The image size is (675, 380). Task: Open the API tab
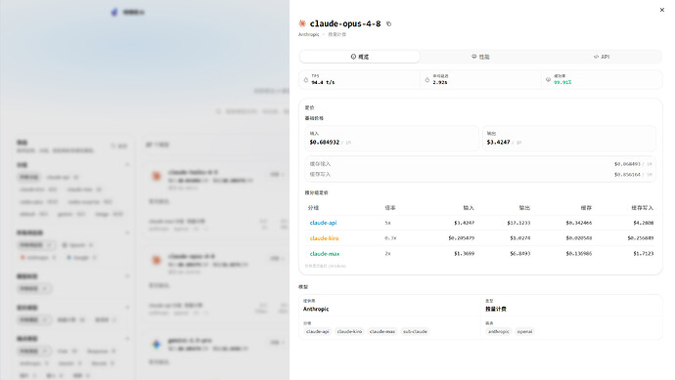pyautogui.click(x=602, y=57)
